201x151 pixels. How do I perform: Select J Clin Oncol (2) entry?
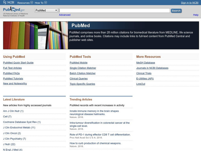(x=12, y=133)
